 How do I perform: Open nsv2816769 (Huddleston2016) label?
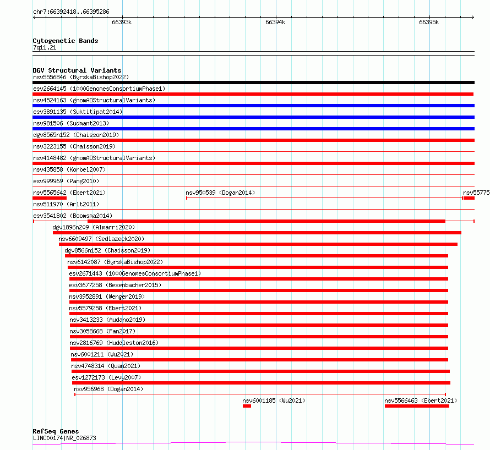tap(114, 343)
